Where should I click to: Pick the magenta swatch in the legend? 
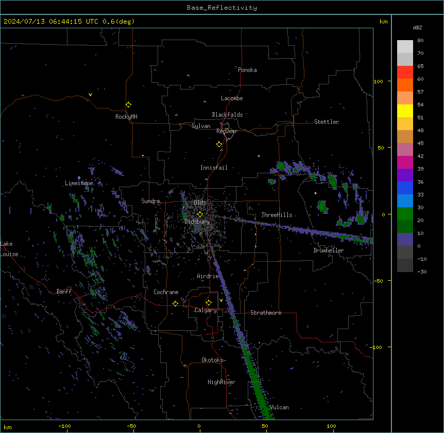coord(405,162)
